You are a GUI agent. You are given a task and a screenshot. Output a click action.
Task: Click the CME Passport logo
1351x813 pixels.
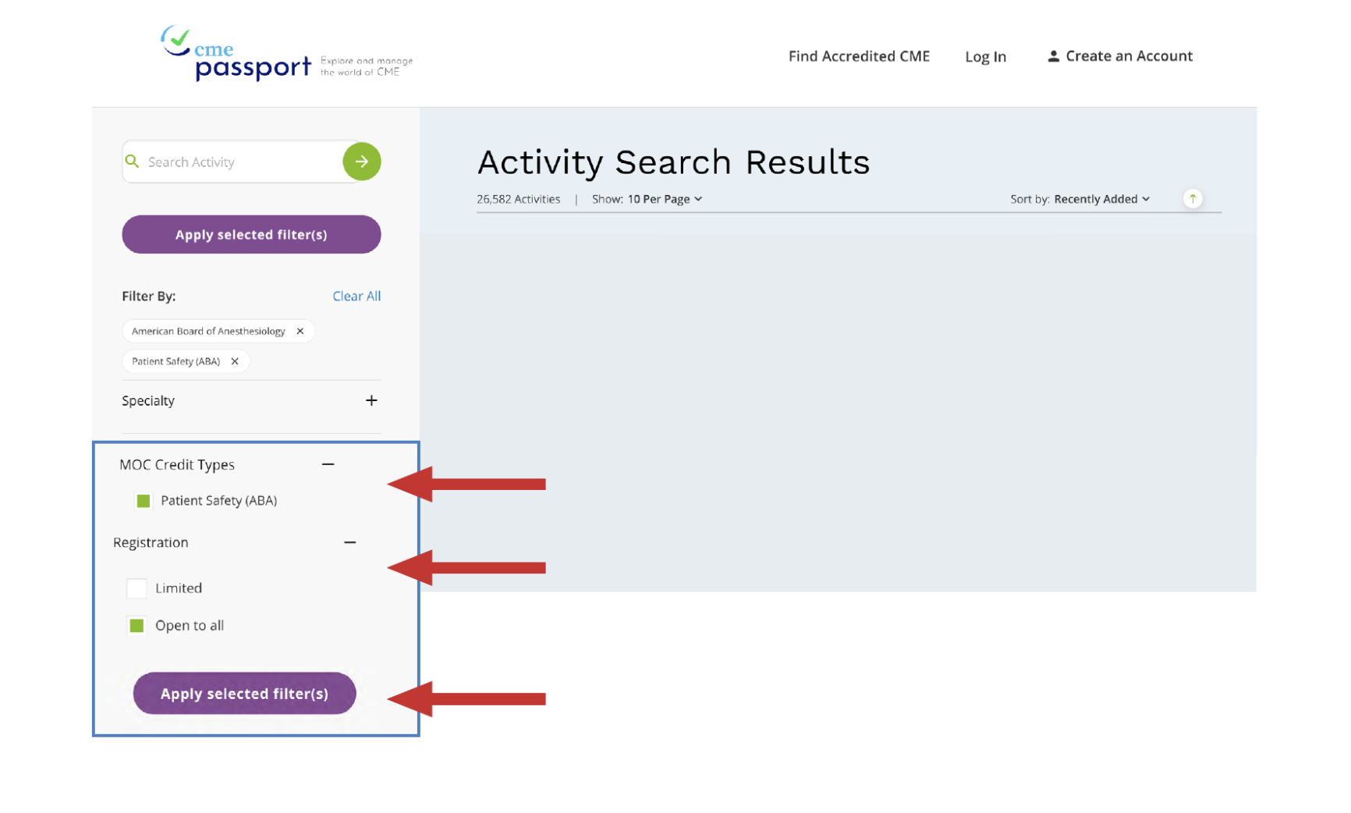(x=286, y=53)
